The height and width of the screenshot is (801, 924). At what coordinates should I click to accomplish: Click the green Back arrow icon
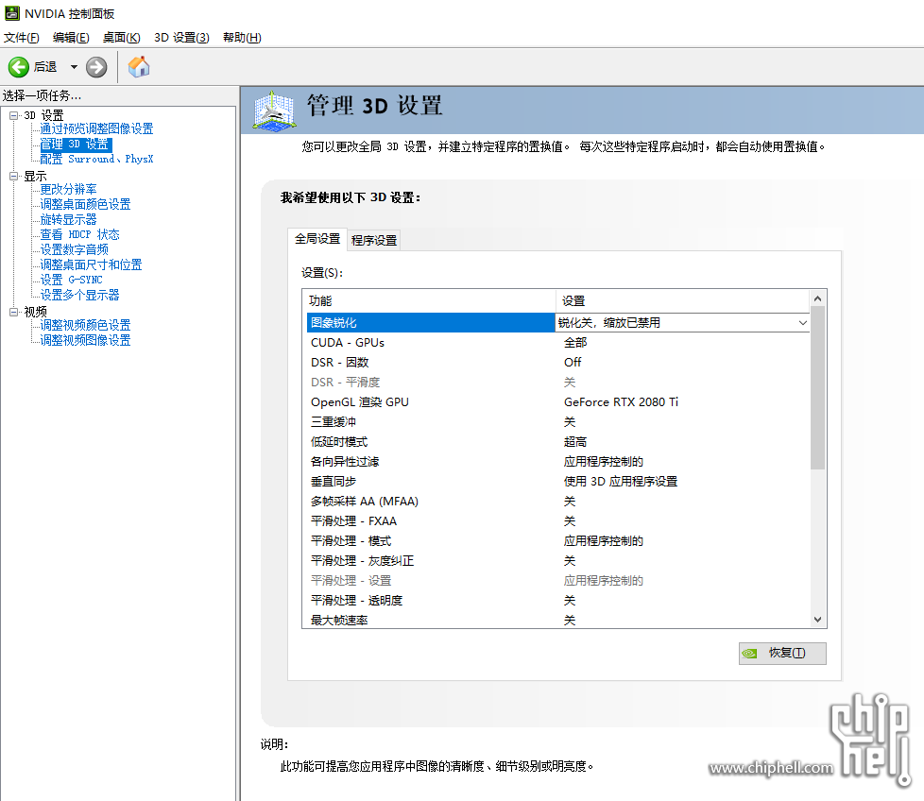pyautogui.click(x=18, y=67)
